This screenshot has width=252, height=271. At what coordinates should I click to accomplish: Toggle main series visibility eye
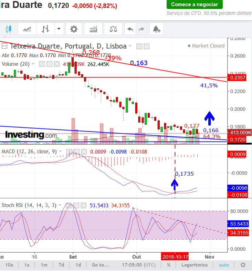(139, 46)
